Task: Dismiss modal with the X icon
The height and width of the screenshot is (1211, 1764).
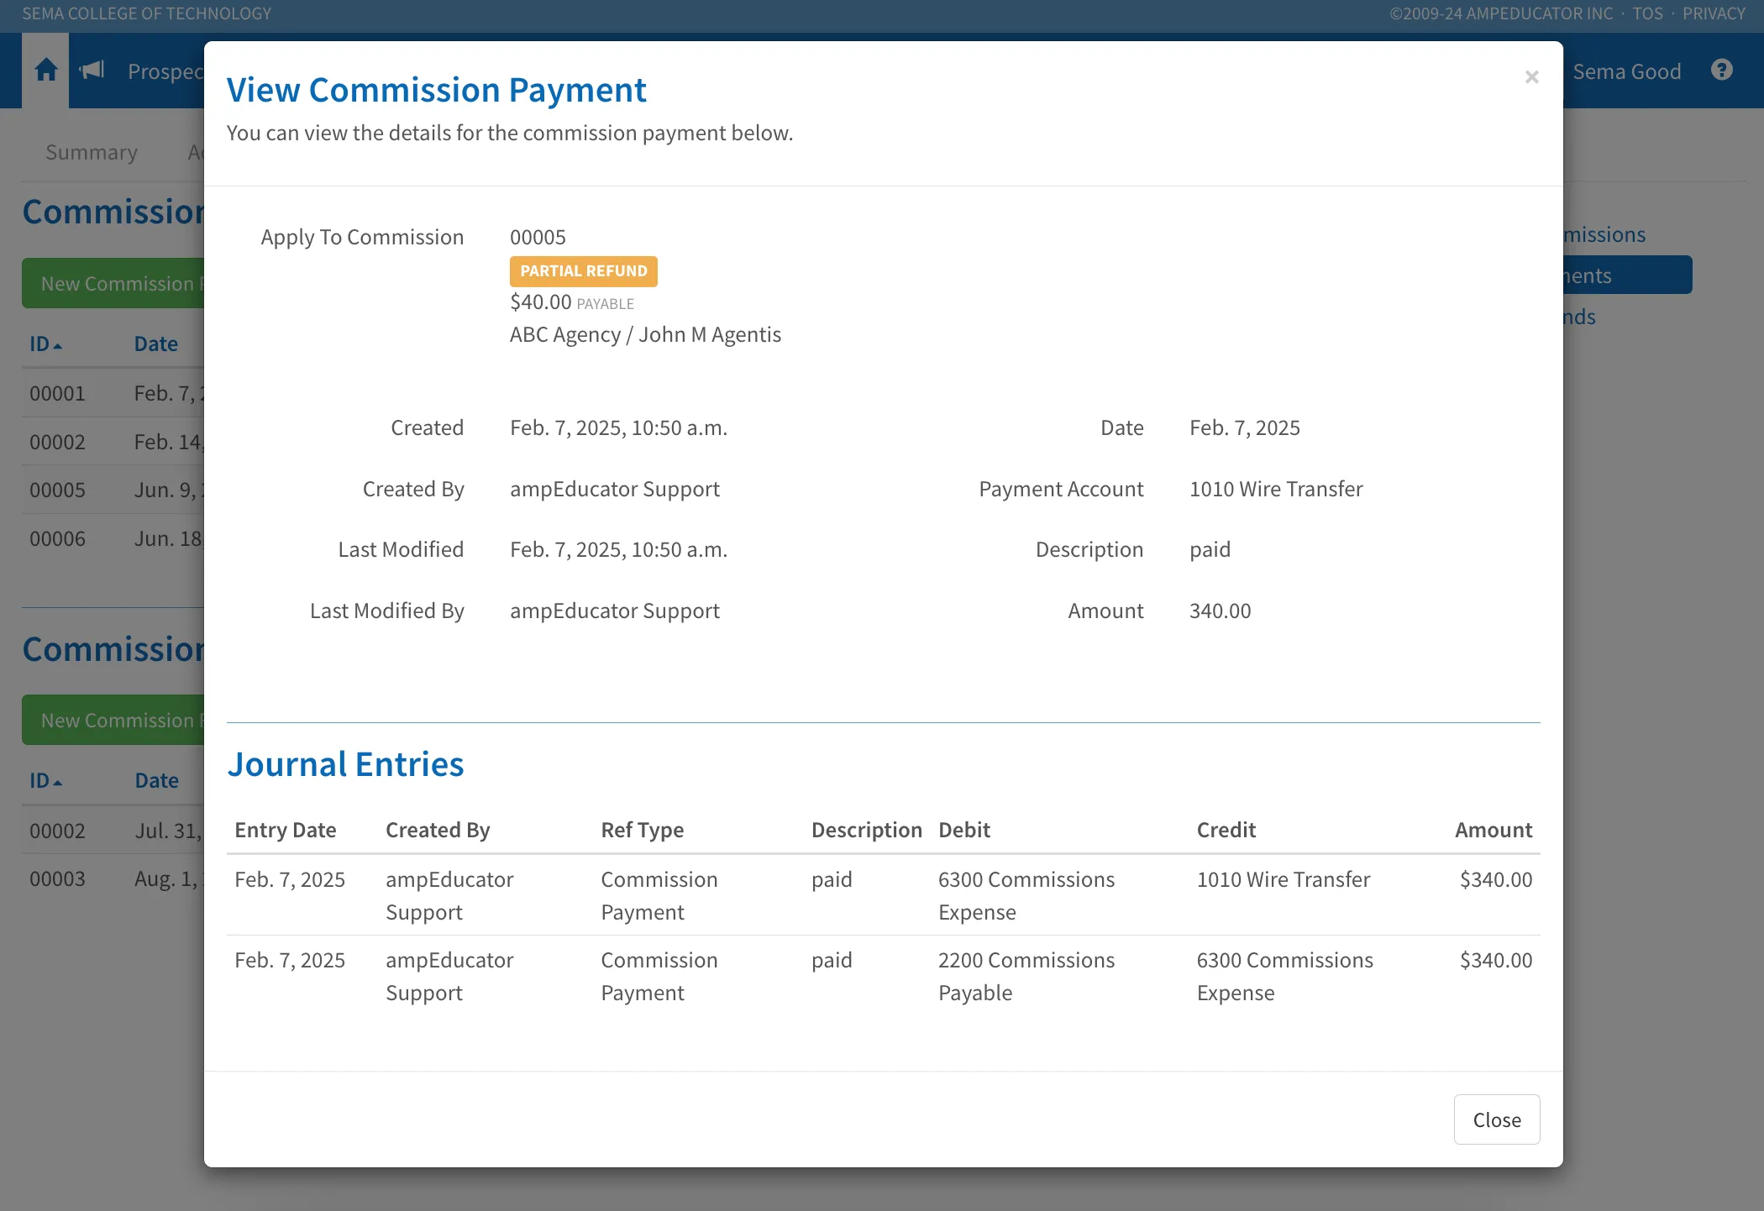Action: (x=1531, y=77)
